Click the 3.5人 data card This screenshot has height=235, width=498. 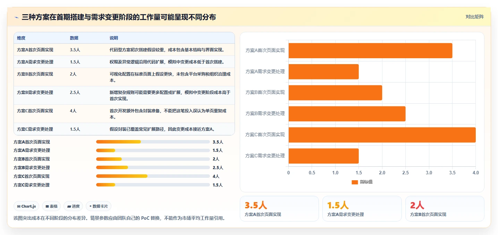[x=279, y=209]
